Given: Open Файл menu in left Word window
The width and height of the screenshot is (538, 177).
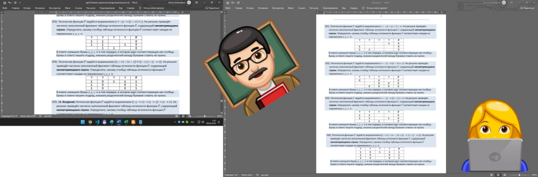Looking at the screenshot, I should click(5, 8).
